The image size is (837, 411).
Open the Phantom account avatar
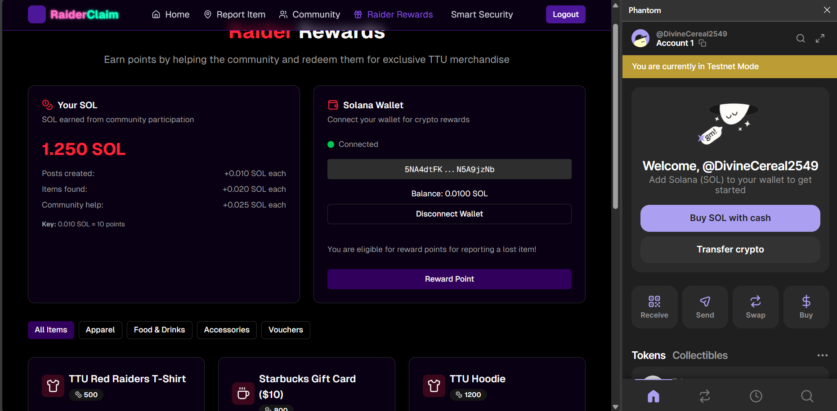pos(640,39)
